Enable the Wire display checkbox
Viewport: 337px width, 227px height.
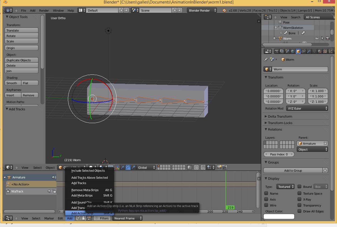click(x=266, y=205)
